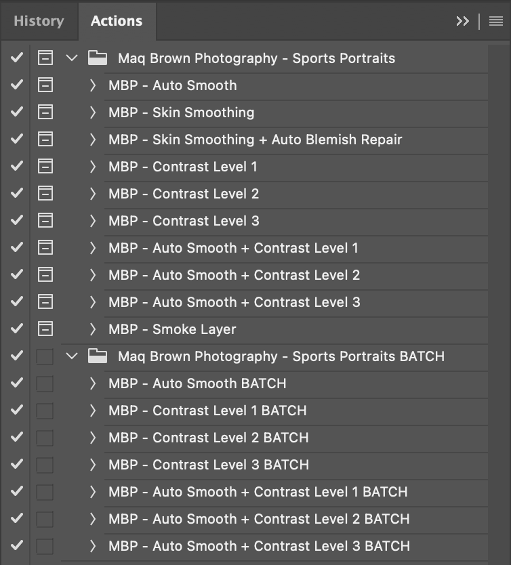
Task: Expand MBP - Contrast Level 3 BATCH action
Action: pos(93,465)
